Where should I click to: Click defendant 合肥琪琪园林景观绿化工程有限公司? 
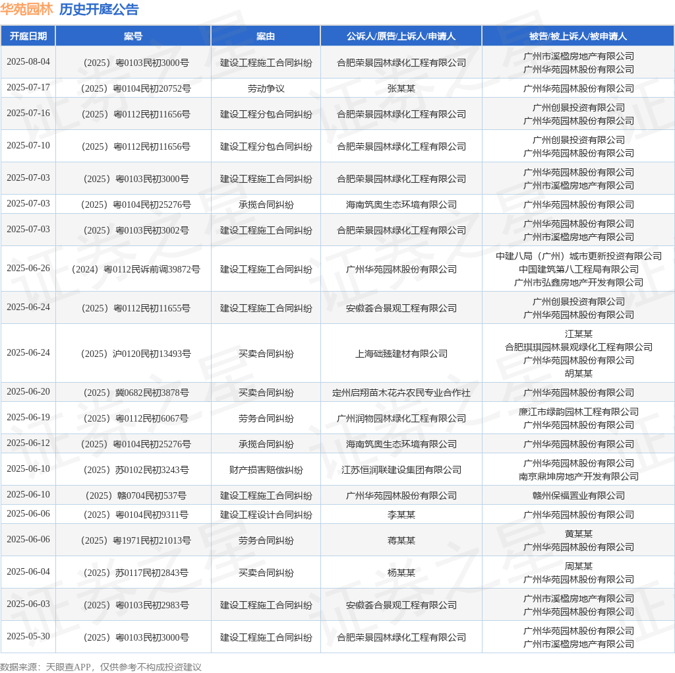click(x=579, y=347)
